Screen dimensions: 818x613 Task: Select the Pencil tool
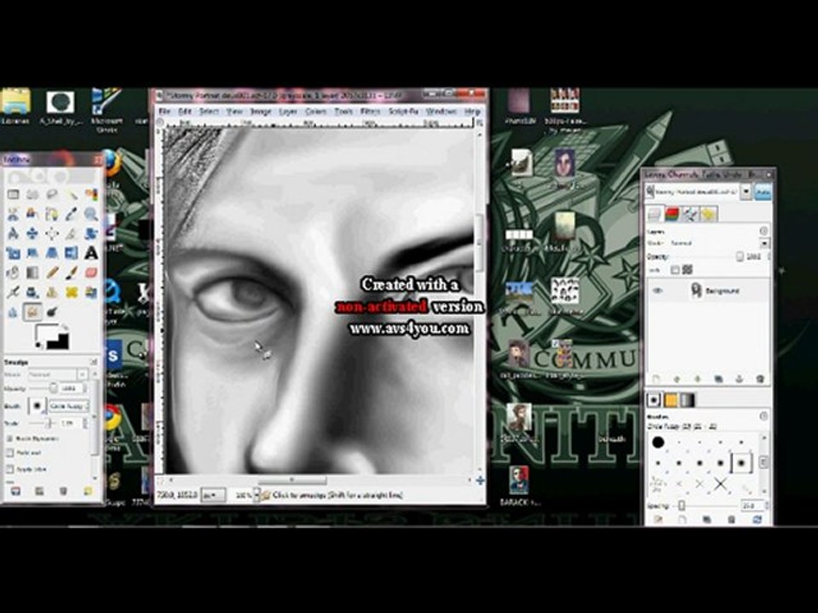(x=52, y=272)
